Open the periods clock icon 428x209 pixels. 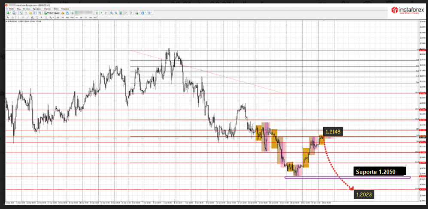click(x=143, y=13)
